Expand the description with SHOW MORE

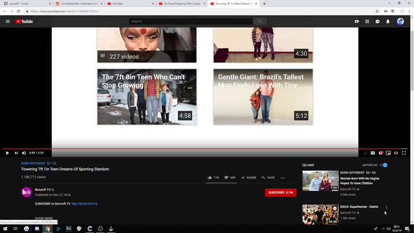pos(44,218)
